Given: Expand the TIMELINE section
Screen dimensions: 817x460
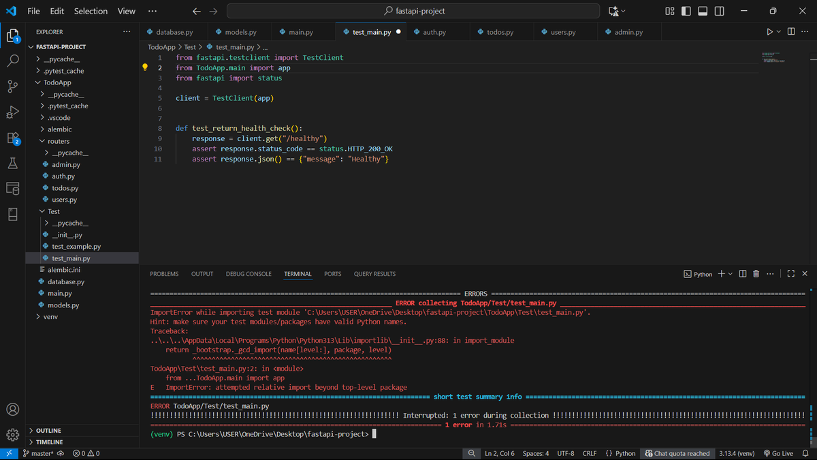Looking at the screenshot, I should [48, 442].
